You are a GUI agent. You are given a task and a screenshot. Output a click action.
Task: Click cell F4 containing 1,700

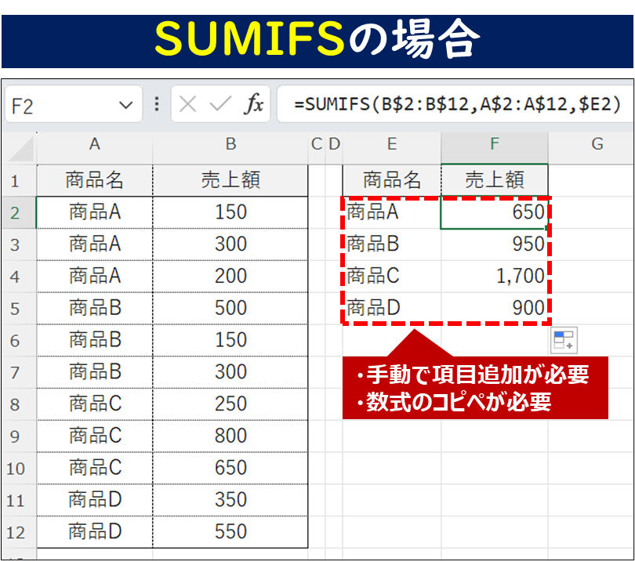494,276
